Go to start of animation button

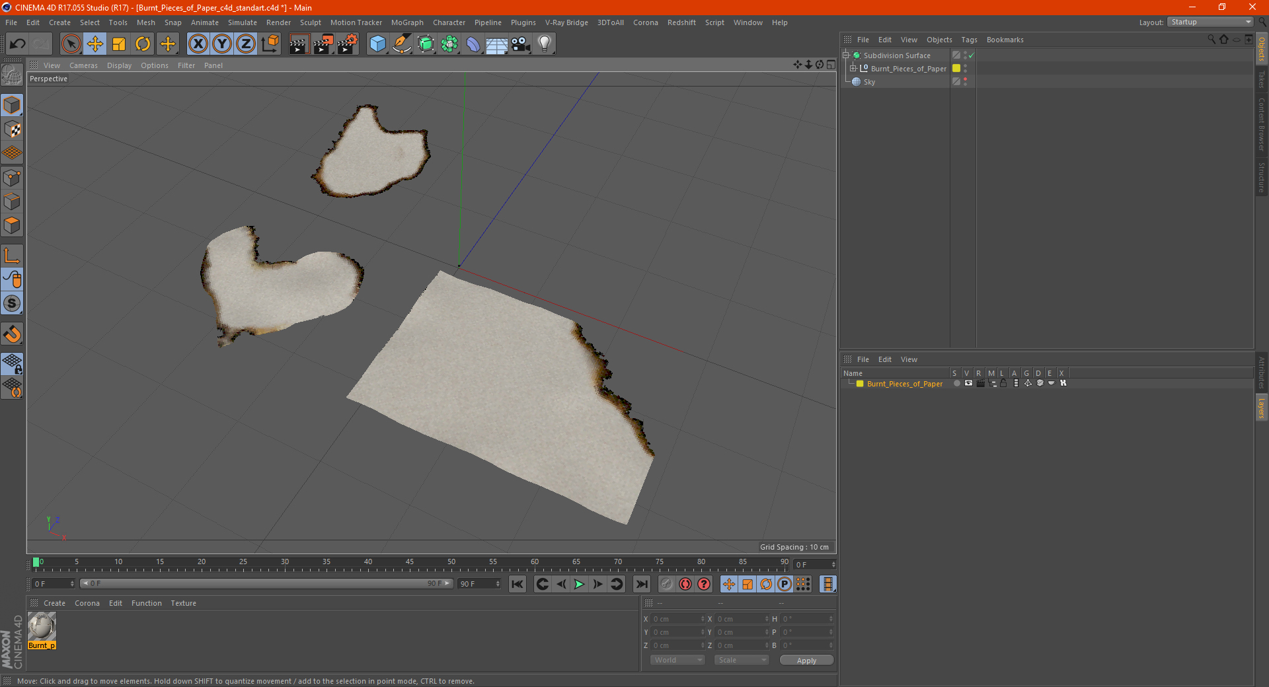(x=518, y=584)
